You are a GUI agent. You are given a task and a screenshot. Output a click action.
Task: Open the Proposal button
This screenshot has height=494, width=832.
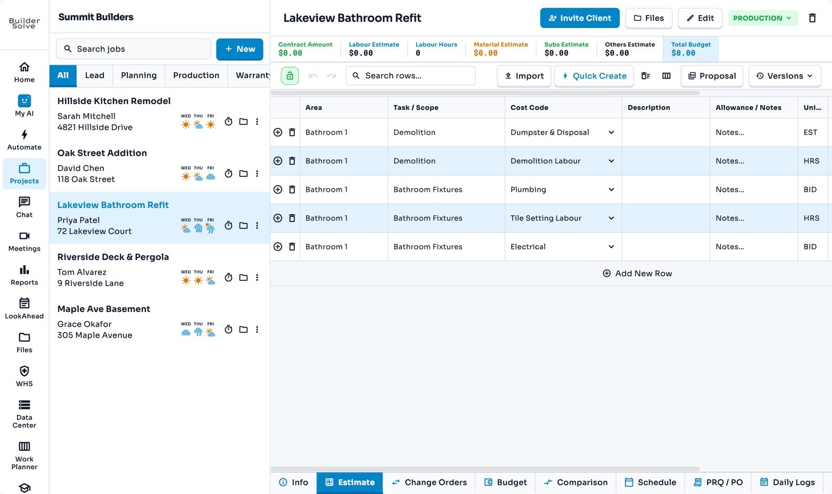coord(712,76)
